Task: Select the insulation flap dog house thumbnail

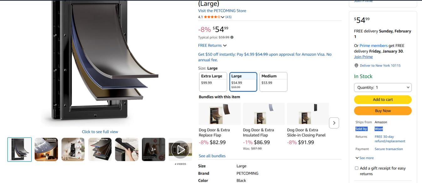Action: click(x=46, y=149)
